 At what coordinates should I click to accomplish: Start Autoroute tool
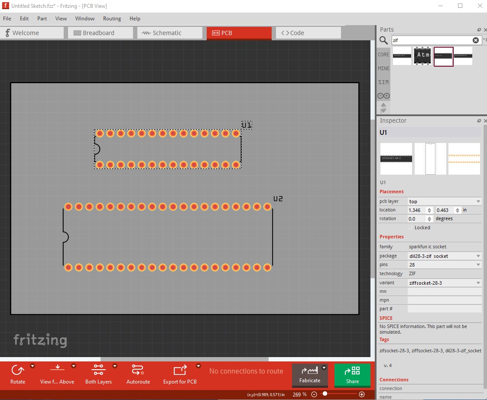(138, 374)
